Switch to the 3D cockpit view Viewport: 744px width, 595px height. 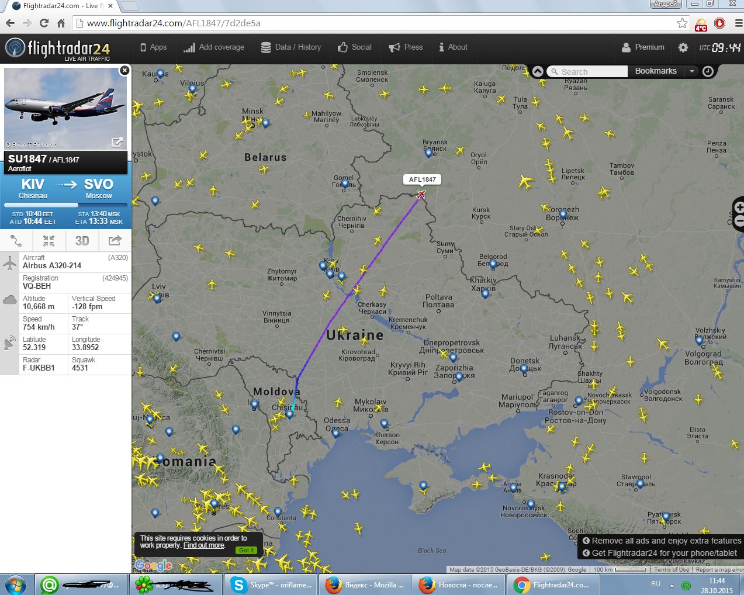click(82, 241)
